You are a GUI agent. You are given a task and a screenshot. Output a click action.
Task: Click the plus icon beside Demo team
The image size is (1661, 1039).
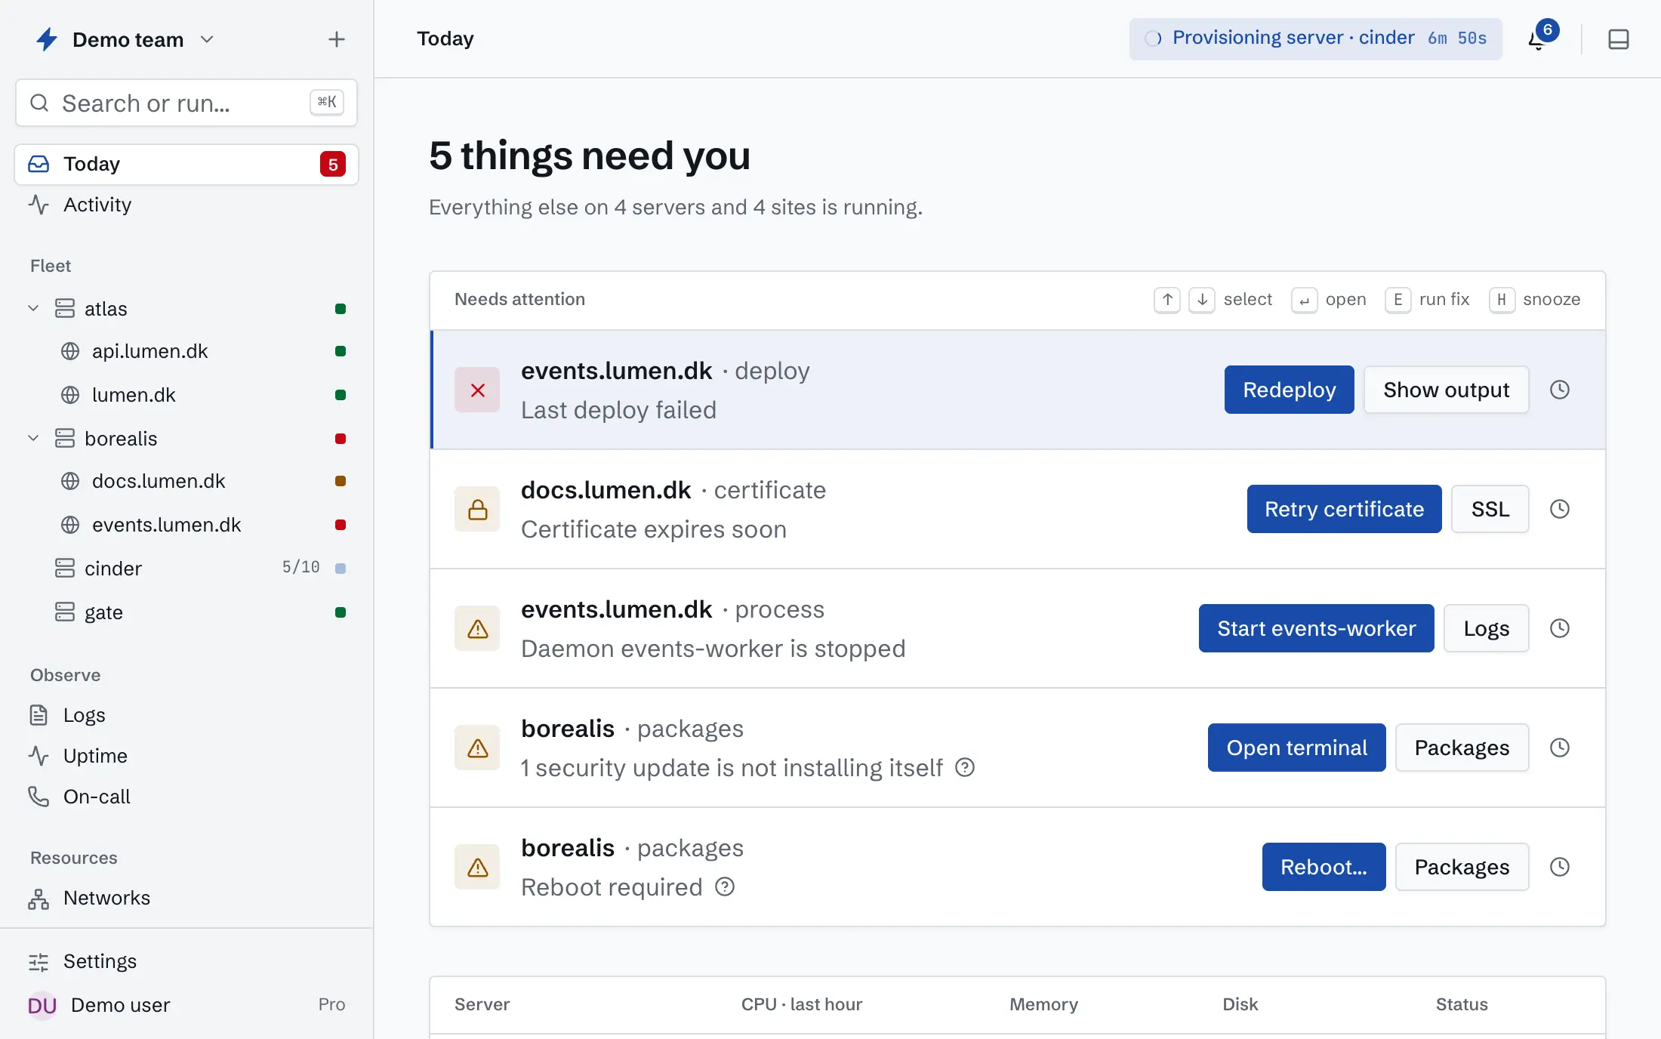click(x=337, y=39)
